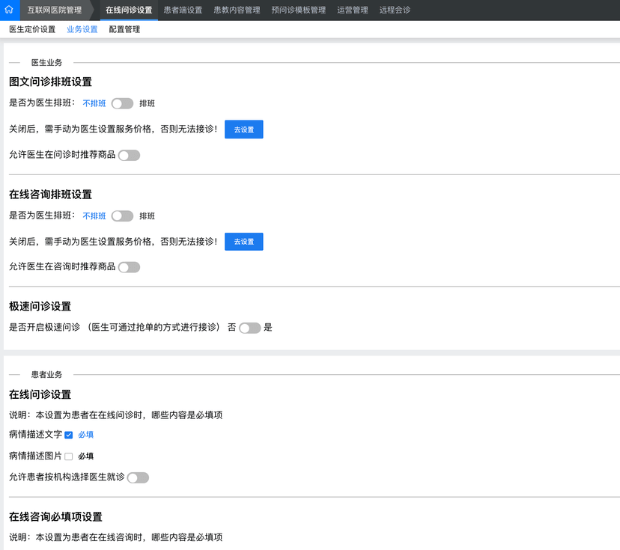620x550 pixels.
Task: Click 排班 label under 图文问诊排班设置
Action: pos(147,103)
